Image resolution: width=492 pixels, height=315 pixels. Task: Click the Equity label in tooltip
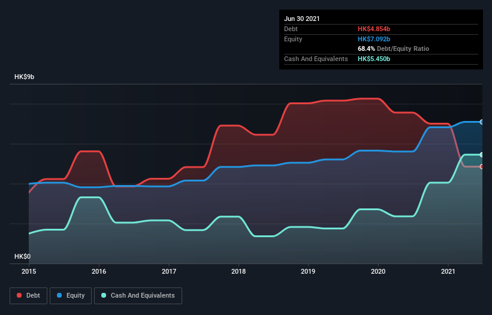(293, 39)
